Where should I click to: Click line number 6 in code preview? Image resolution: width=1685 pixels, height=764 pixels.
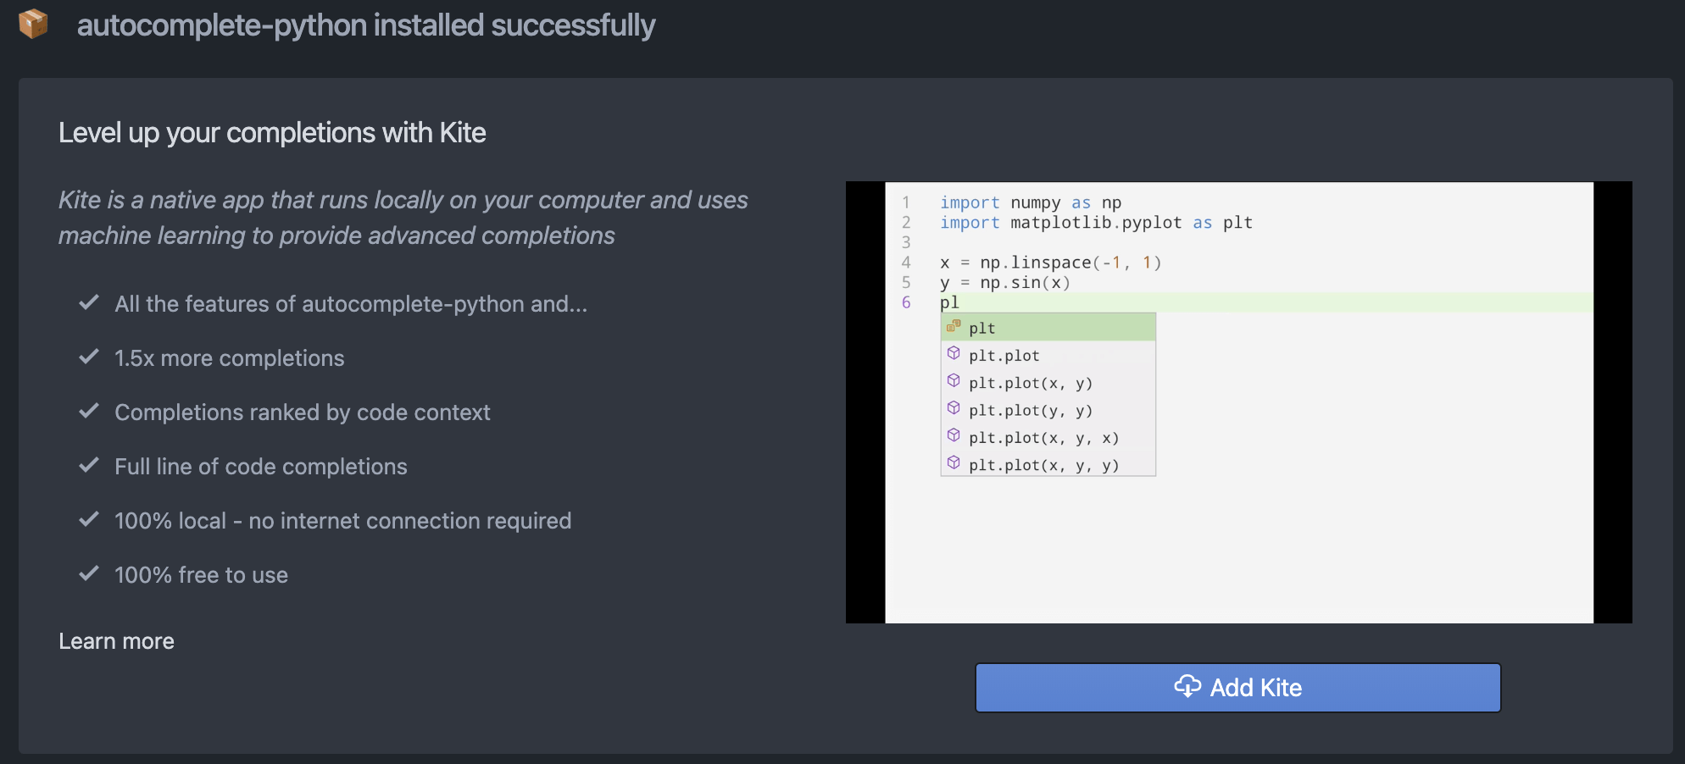tap(906, 302)
